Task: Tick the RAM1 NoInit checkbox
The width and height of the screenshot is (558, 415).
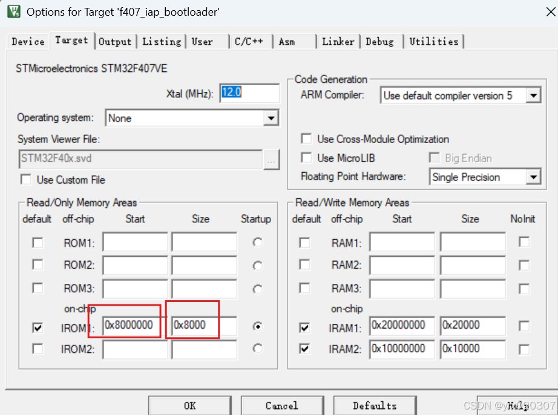Action: coord(524,242)
